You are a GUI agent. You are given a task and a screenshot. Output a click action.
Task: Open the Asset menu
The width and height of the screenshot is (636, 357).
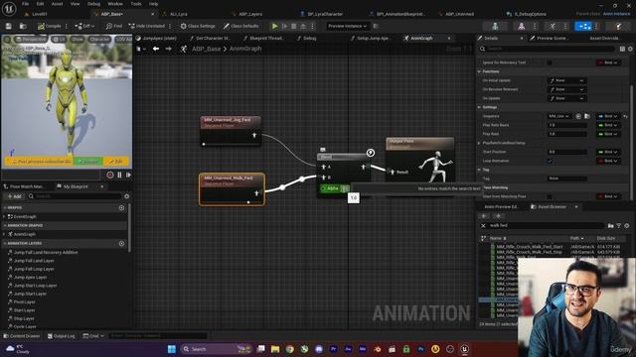pos(57,4)
